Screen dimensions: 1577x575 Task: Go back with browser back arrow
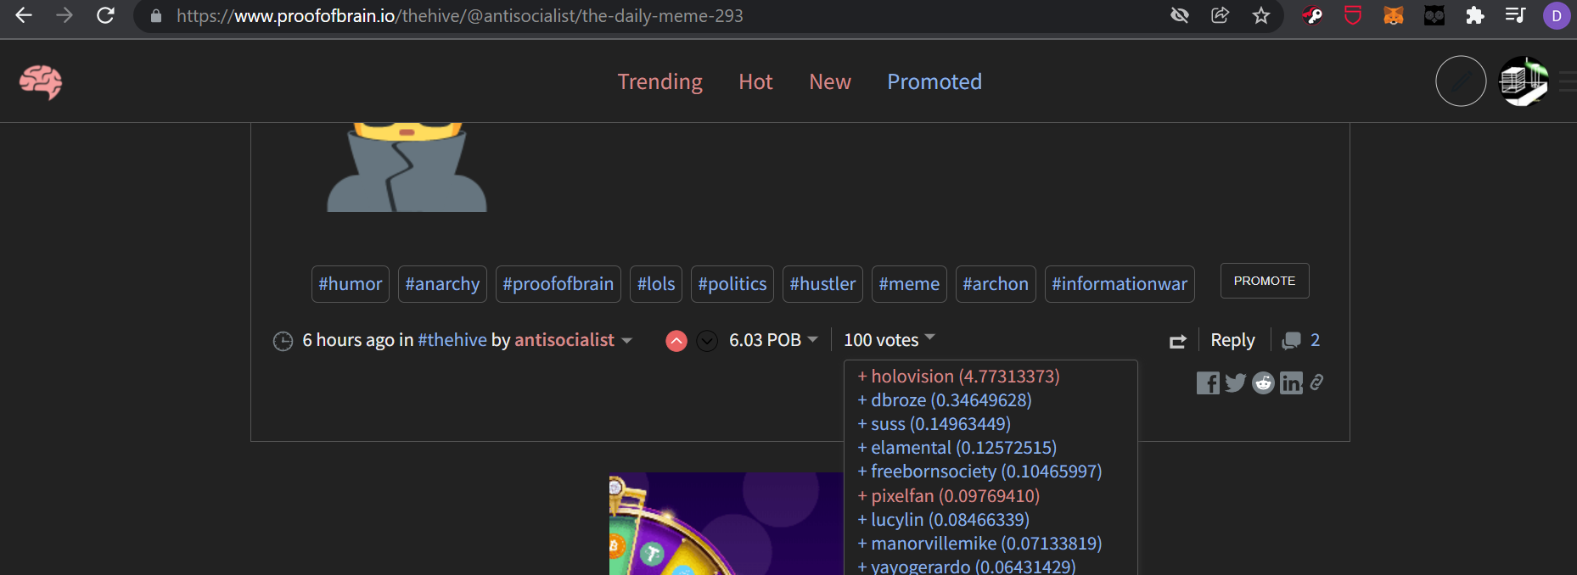coord(24,15)
